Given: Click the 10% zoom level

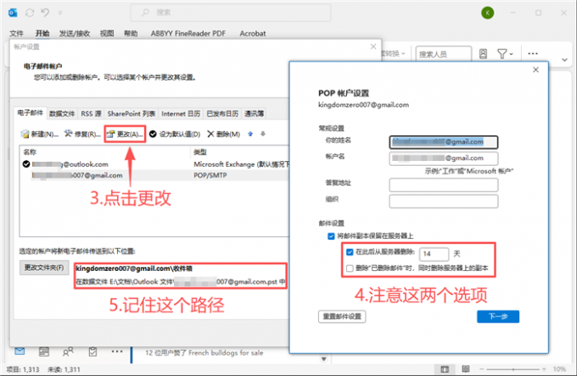Looking at the screenshot, I should 559,369.
